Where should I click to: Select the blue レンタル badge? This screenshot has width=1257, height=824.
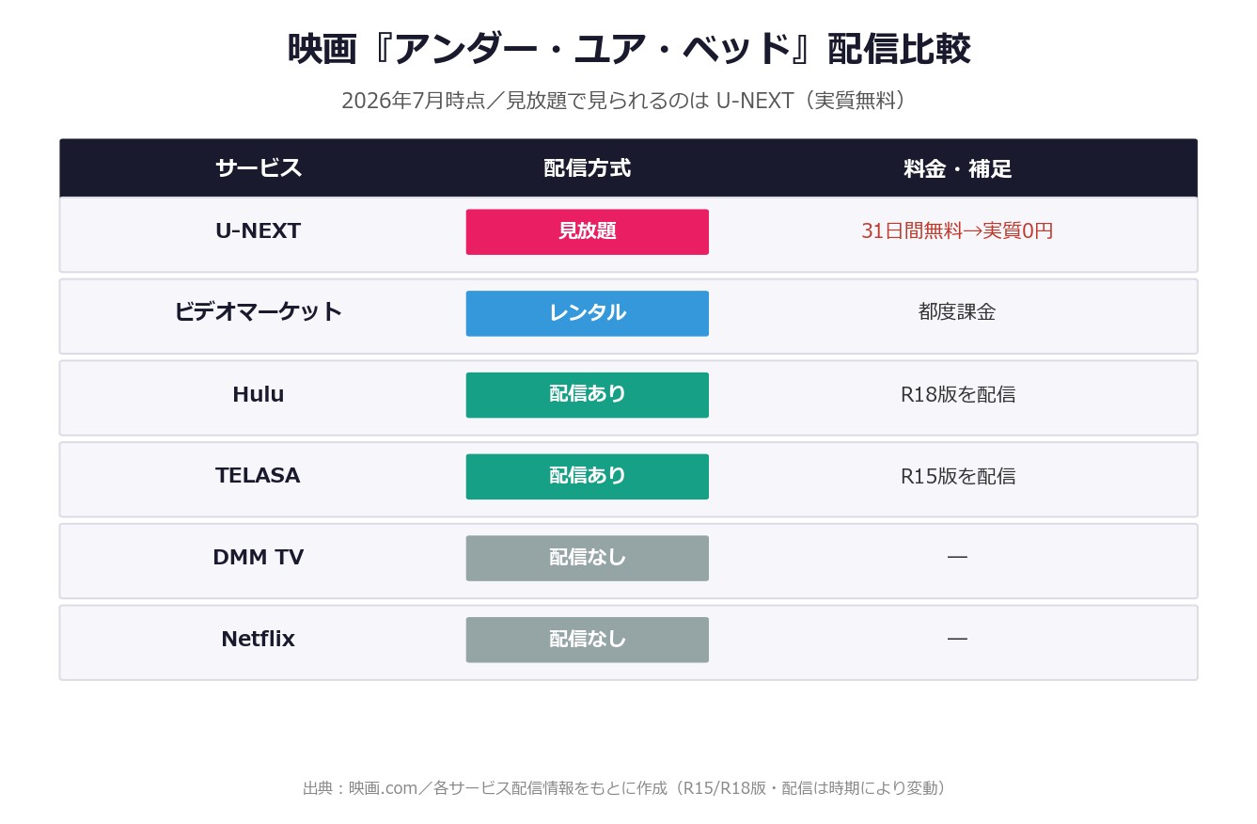pos(587,313)
